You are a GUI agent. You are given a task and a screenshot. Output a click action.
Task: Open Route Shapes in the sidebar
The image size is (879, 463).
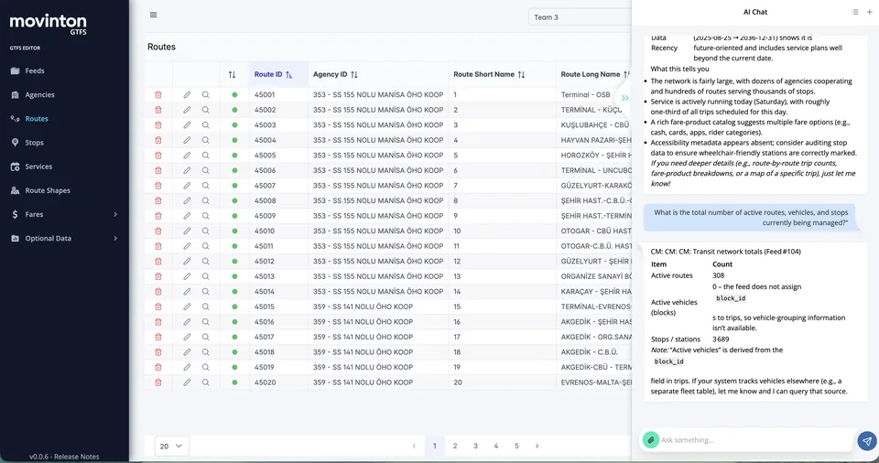tap(47, 190)
